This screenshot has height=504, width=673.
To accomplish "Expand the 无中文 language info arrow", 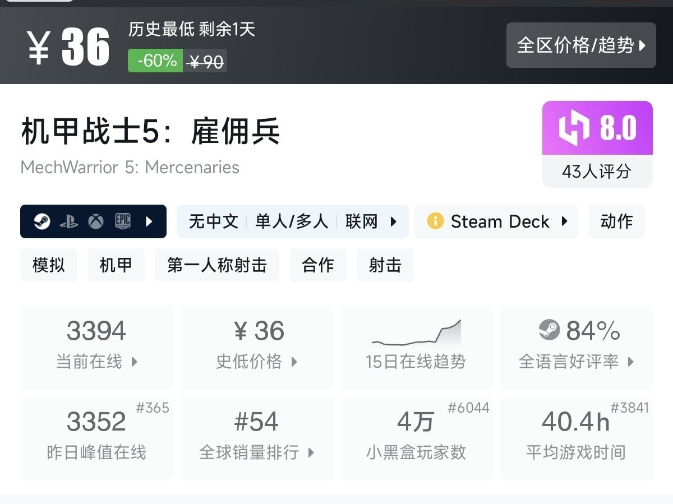I will (x=394, y=221).
